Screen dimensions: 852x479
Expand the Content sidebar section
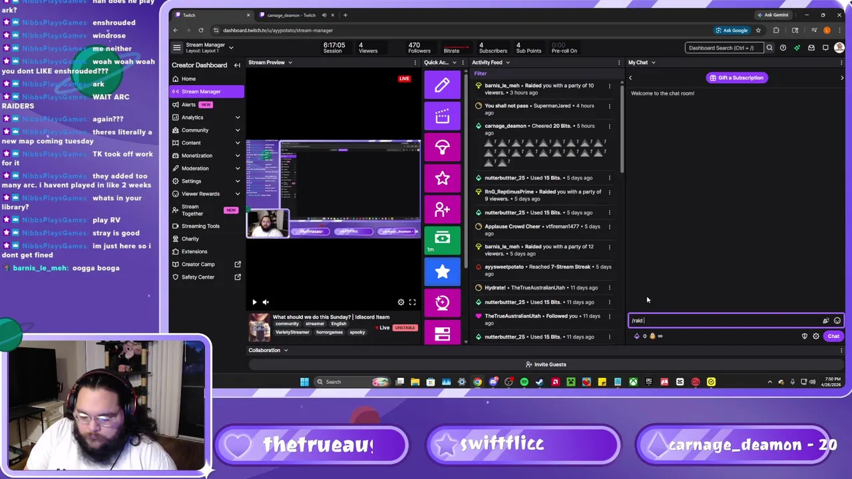click(237, 143)
